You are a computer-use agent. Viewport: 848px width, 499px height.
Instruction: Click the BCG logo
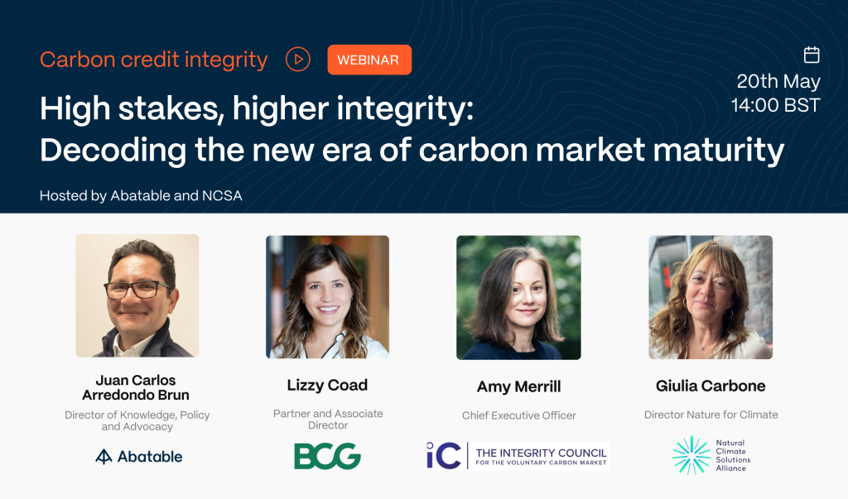tap(327, 456)
